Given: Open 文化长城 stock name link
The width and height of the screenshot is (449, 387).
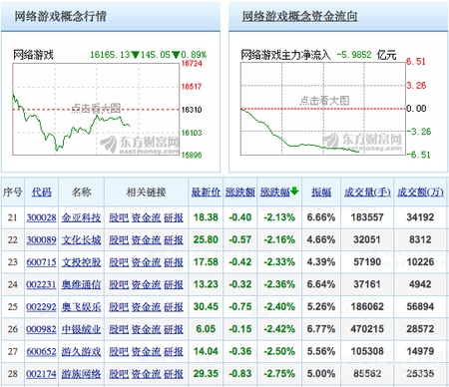Looking at the screenshot, I should pos(81,239).
